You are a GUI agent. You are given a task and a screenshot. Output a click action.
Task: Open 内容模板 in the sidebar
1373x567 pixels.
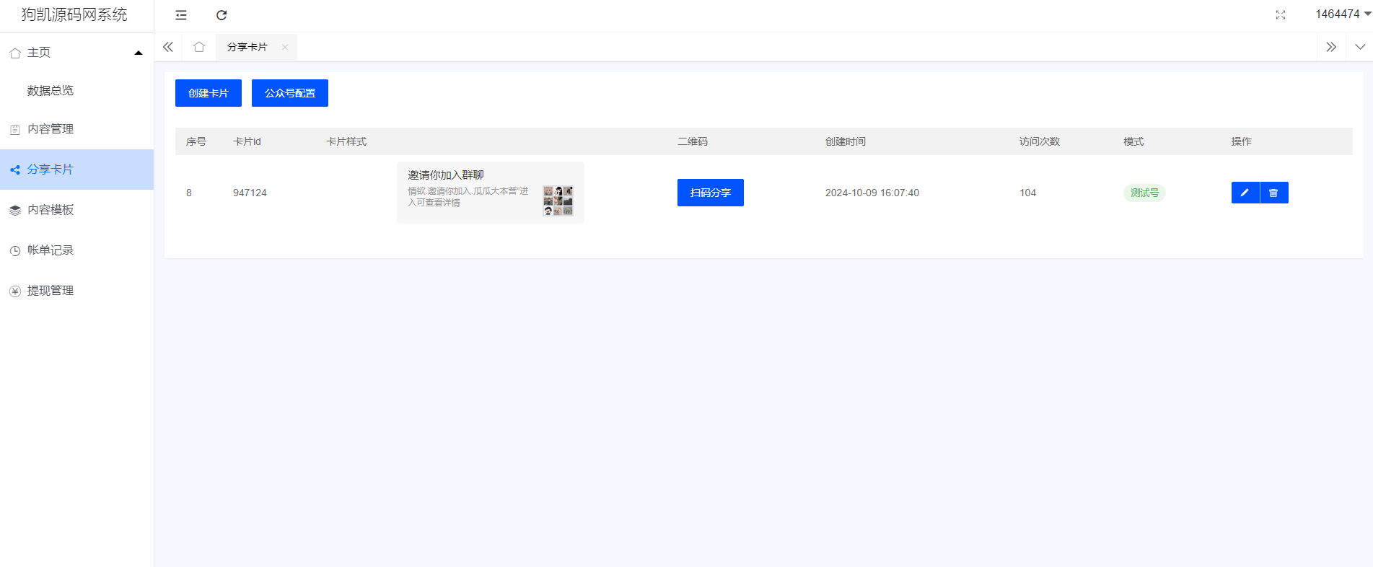pos(51,210)
